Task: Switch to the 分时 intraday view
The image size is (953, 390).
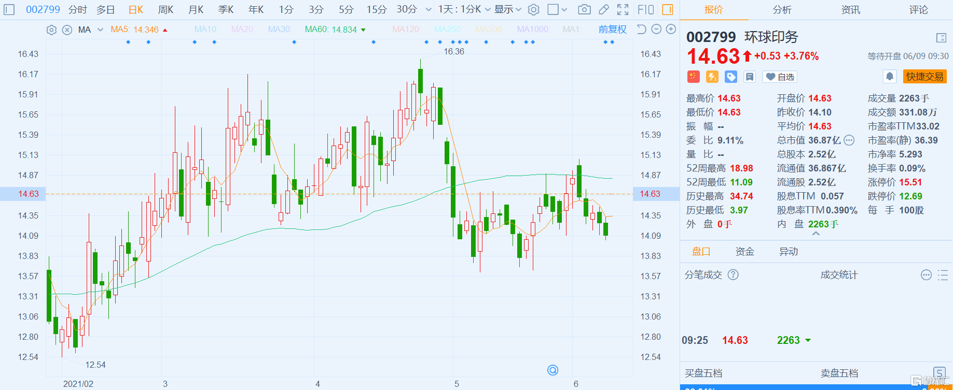Action: click(x=78, y=9)
